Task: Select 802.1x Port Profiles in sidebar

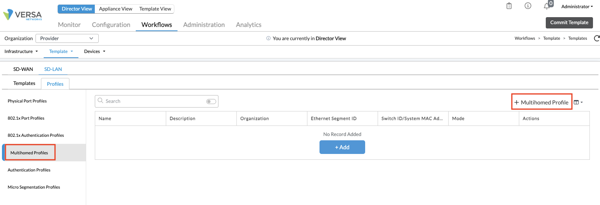Action: (x=26, y=118)
